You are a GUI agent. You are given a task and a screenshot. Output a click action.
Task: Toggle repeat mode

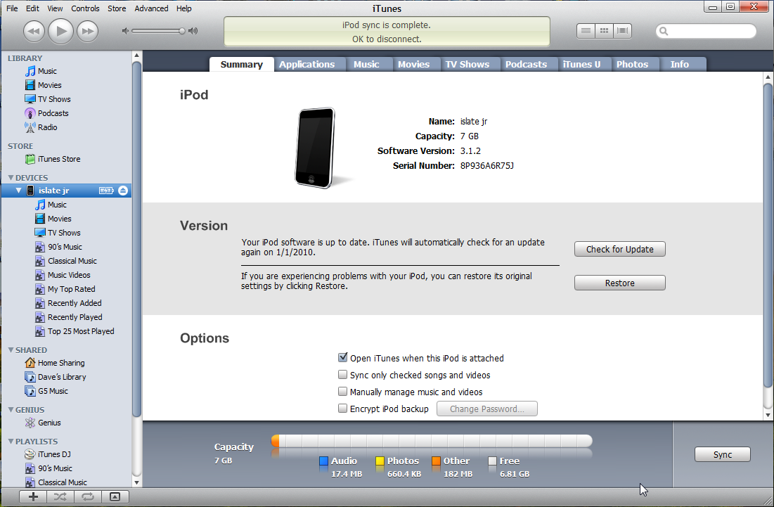click(87, 496)
